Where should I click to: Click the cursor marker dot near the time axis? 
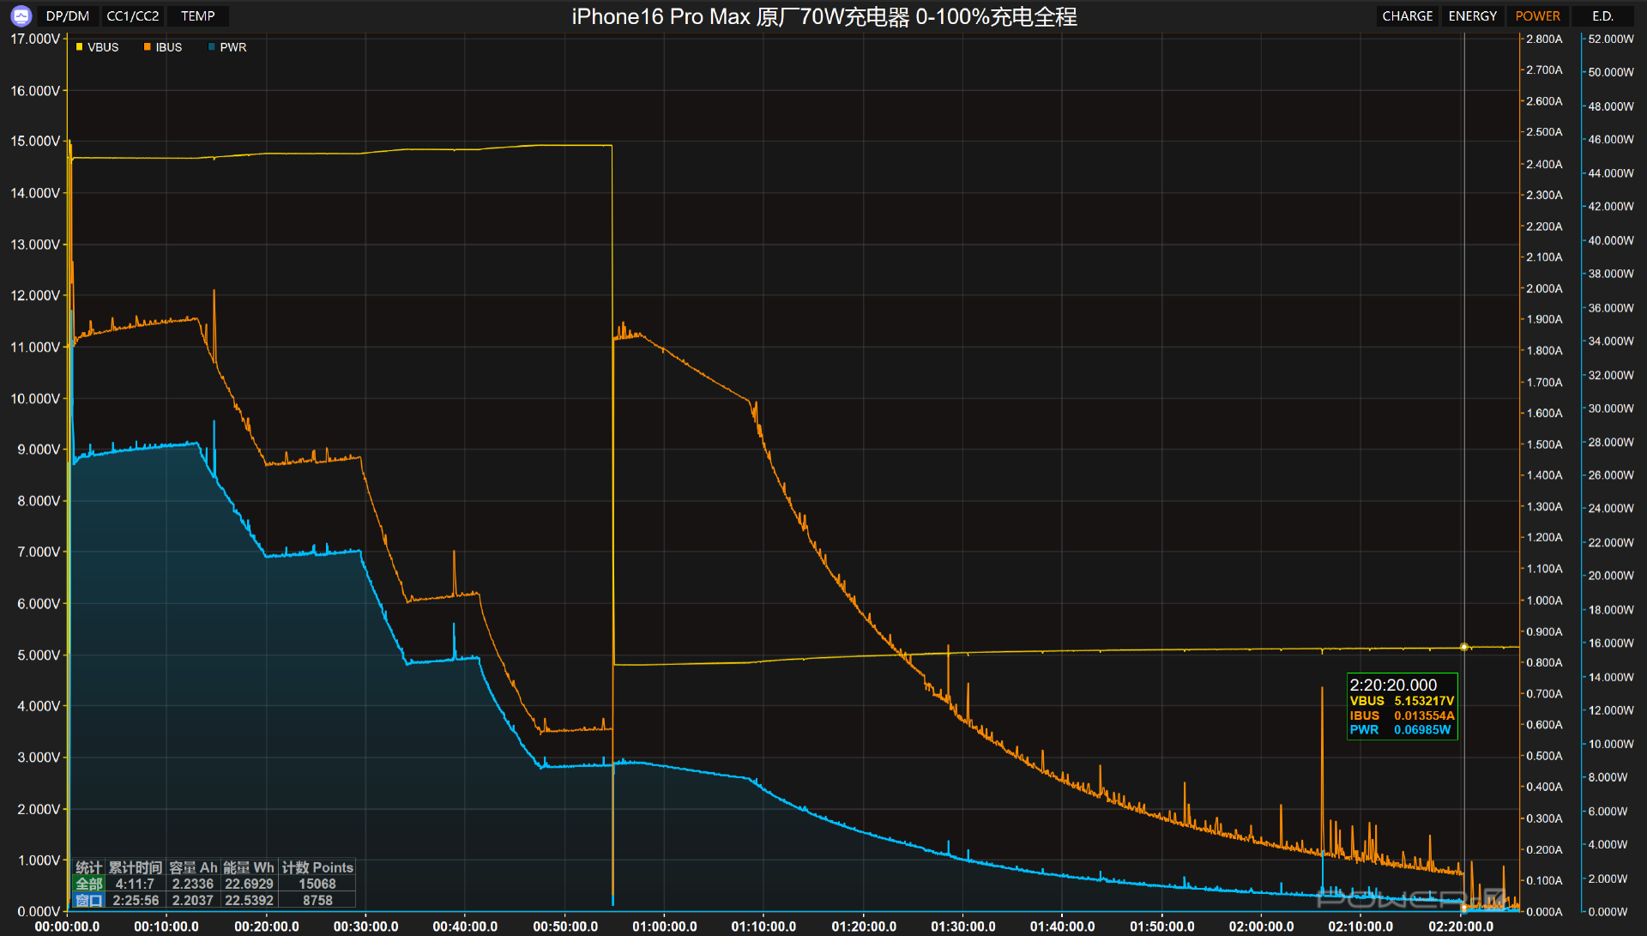click(1464, 907)
